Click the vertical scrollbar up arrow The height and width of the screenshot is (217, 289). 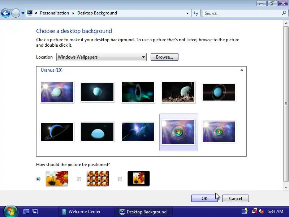(286, 23)
